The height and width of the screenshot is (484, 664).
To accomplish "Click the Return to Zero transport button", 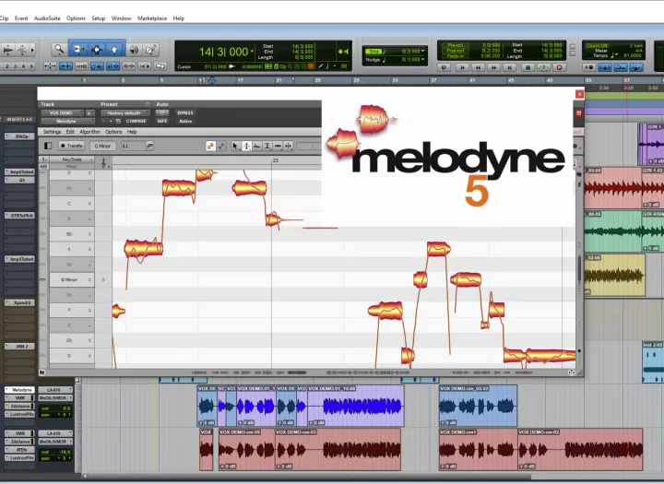I will 462,67.
